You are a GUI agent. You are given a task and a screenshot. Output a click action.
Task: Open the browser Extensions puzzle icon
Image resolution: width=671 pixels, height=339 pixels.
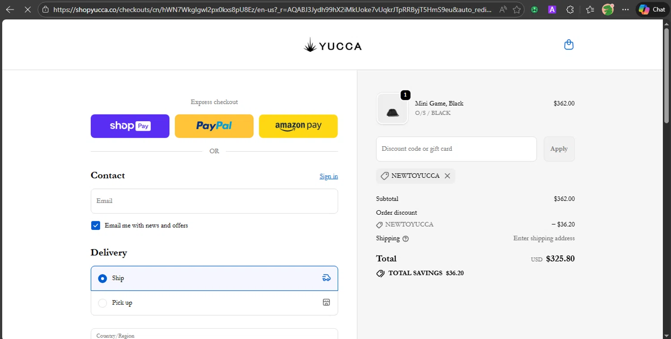[x=570, y=9]
